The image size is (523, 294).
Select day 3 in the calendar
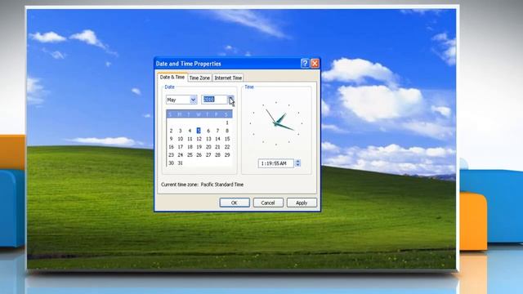coord(181,131)
